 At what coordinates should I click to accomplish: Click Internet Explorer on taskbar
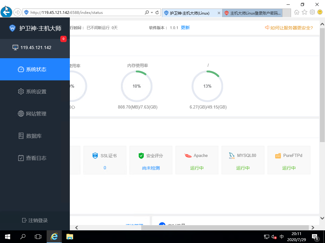(54, 237)
